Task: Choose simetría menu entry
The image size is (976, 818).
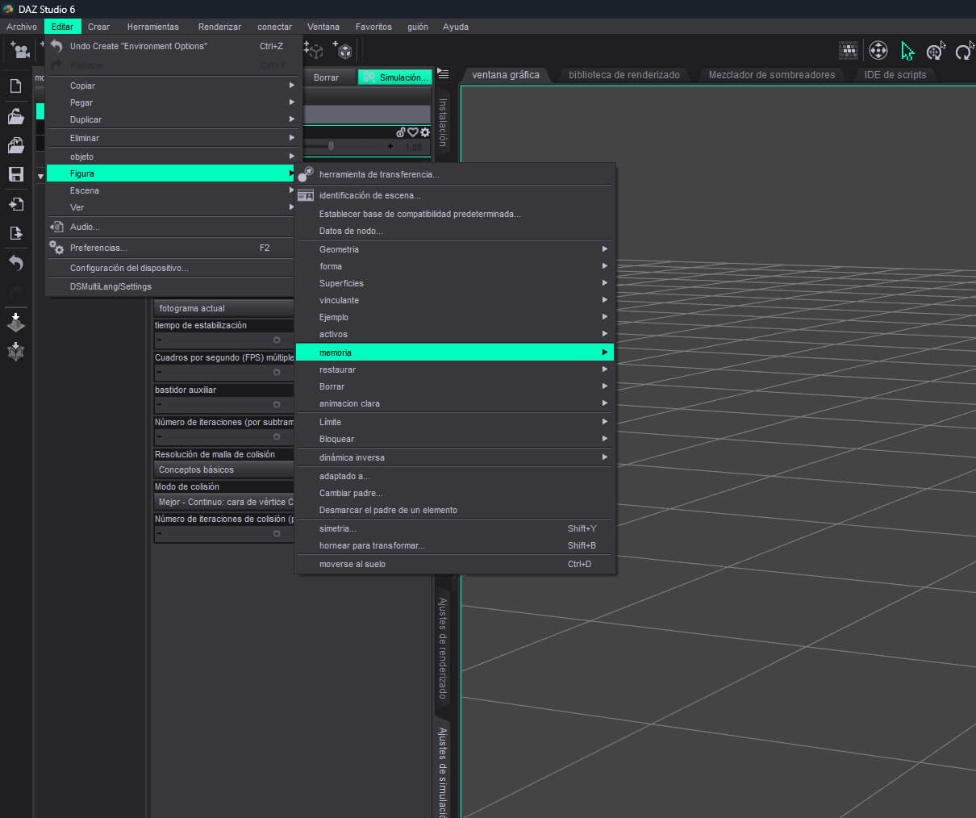Action: point(455,528)
